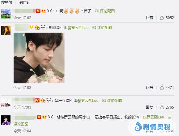
Task: Open @罗云熙Leo mention in fourth comment
Action: pos(153,117)
